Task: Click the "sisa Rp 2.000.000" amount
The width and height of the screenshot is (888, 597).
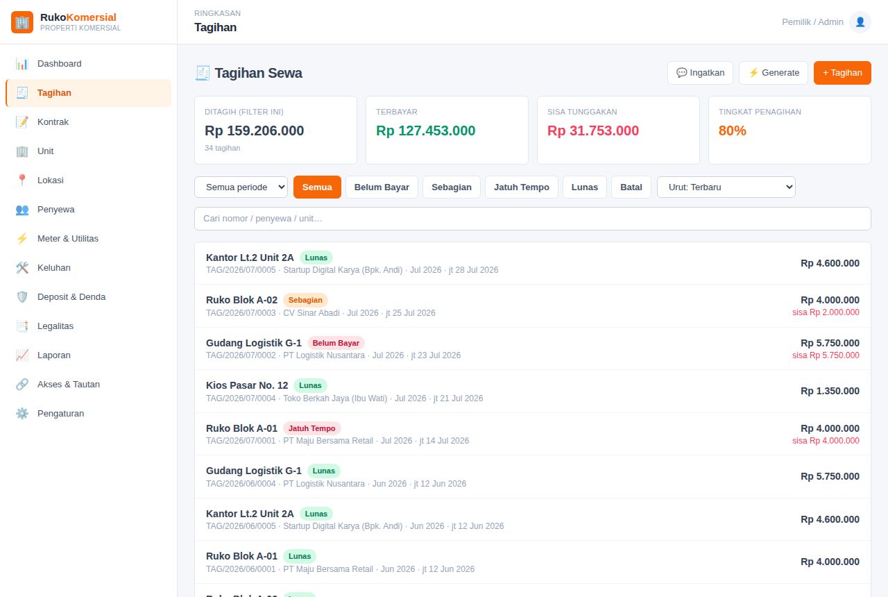Action: [x=826, y=312]
